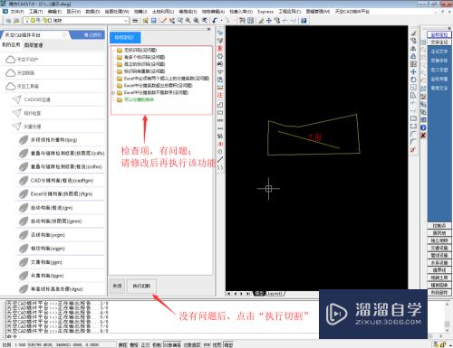Select the Excel分割构面 (lfgm) entry
Screen dimensions: 453x348
(61, 194)
